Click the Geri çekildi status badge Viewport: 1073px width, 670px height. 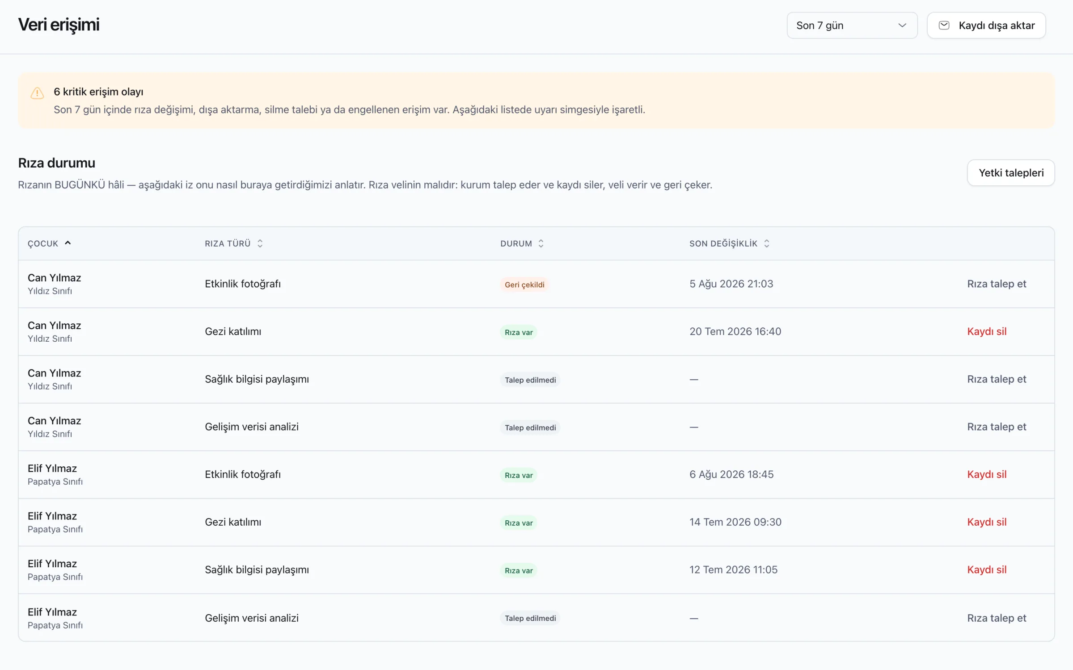(524, 285)
